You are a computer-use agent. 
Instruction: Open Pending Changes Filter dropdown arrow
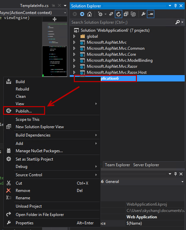click(x=106, y=14)
